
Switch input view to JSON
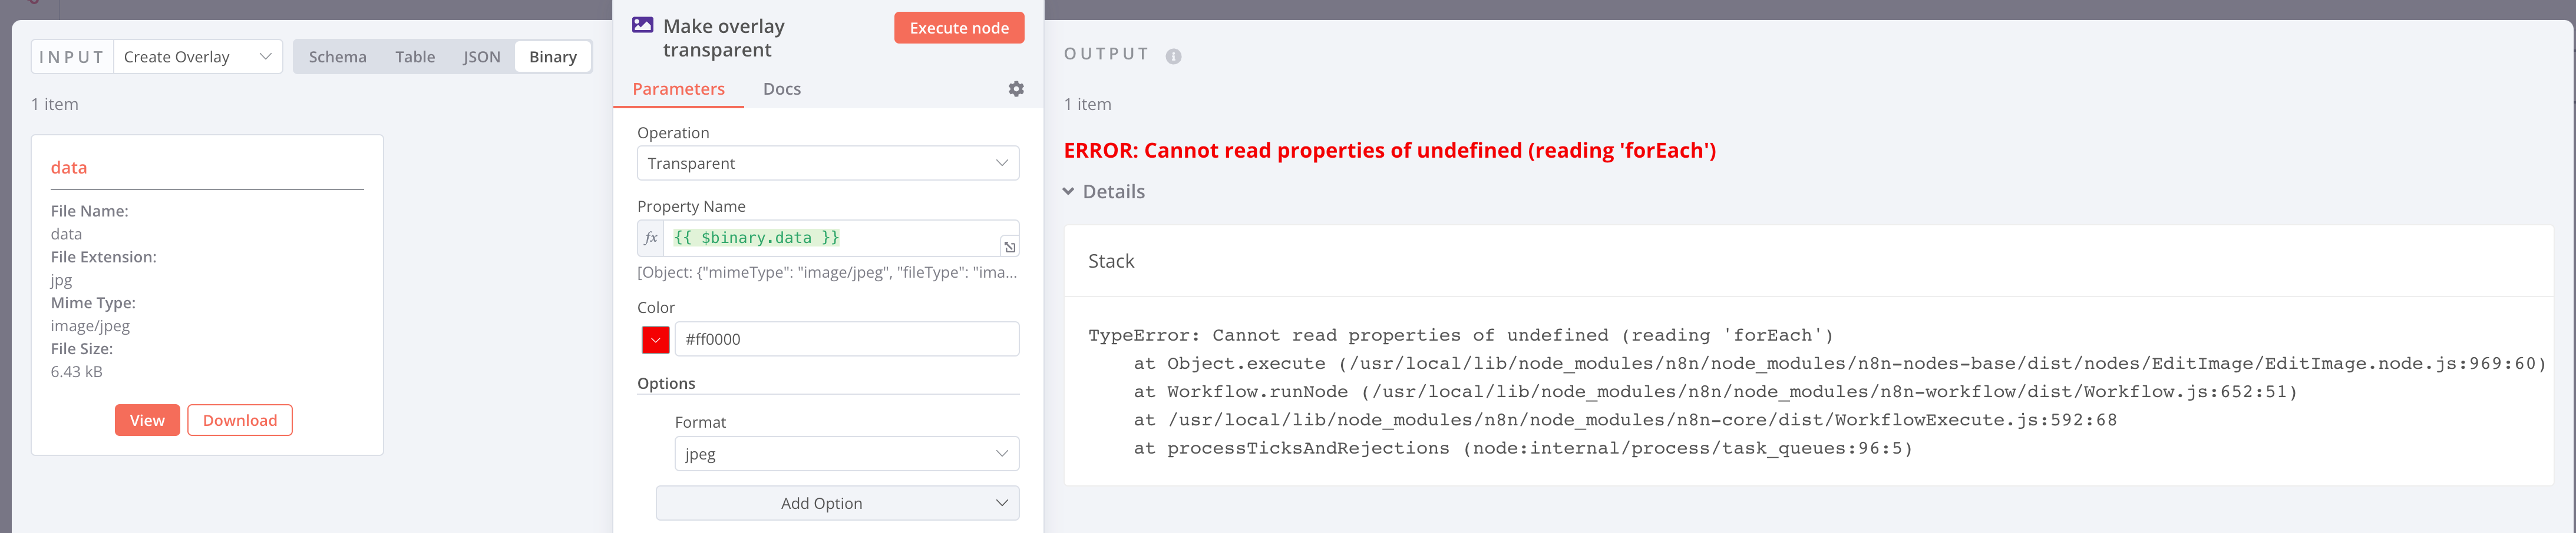pyautogui.click(x=481, y=57)
